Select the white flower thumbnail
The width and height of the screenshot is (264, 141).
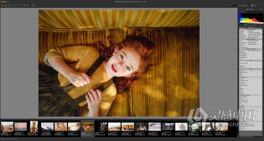click(x=195, y=127)
